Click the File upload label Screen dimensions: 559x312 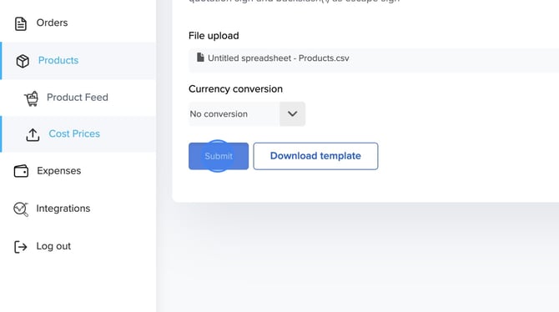pyautogui.click(x=214, y=36)
